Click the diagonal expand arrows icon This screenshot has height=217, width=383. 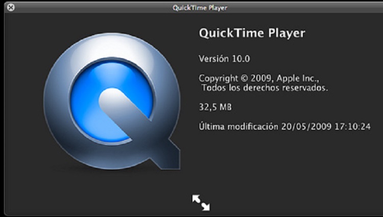pos(201,202)
